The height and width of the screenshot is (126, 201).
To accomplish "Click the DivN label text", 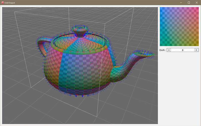I will (x=162, y=50).
